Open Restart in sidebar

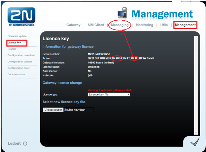click(11, 49)
